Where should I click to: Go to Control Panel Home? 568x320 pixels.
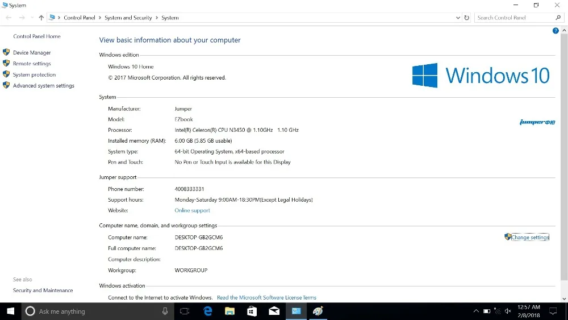37,36
